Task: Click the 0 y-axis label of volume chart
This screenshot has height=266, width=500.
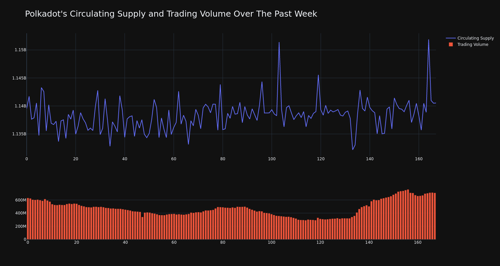Action: [x=25, y=239]
